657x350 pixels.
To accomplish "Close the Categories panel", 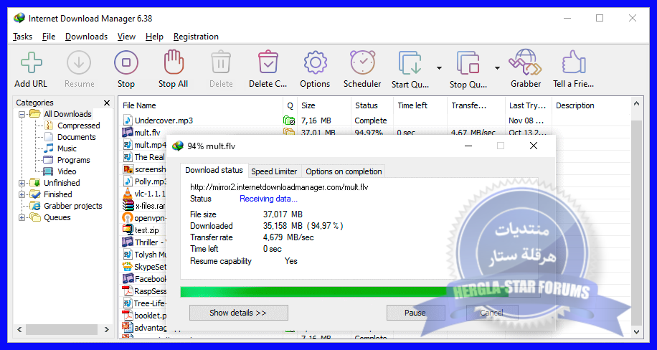I will 107,103.
